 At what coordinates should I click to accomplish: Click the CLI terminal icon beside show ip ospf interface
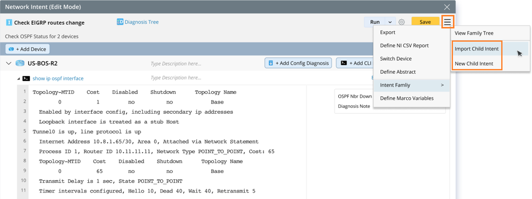(26, 79)
